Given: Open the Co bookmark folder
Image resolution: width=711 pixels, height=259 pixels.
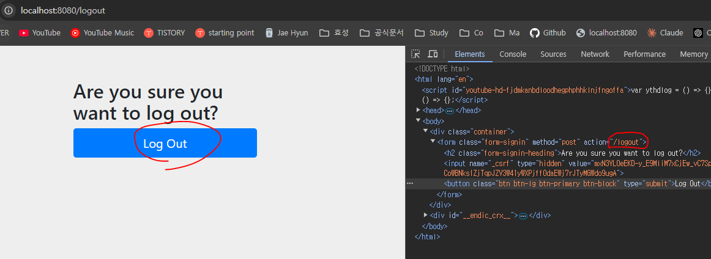Looking at the screenshot, I should [472, 32].
